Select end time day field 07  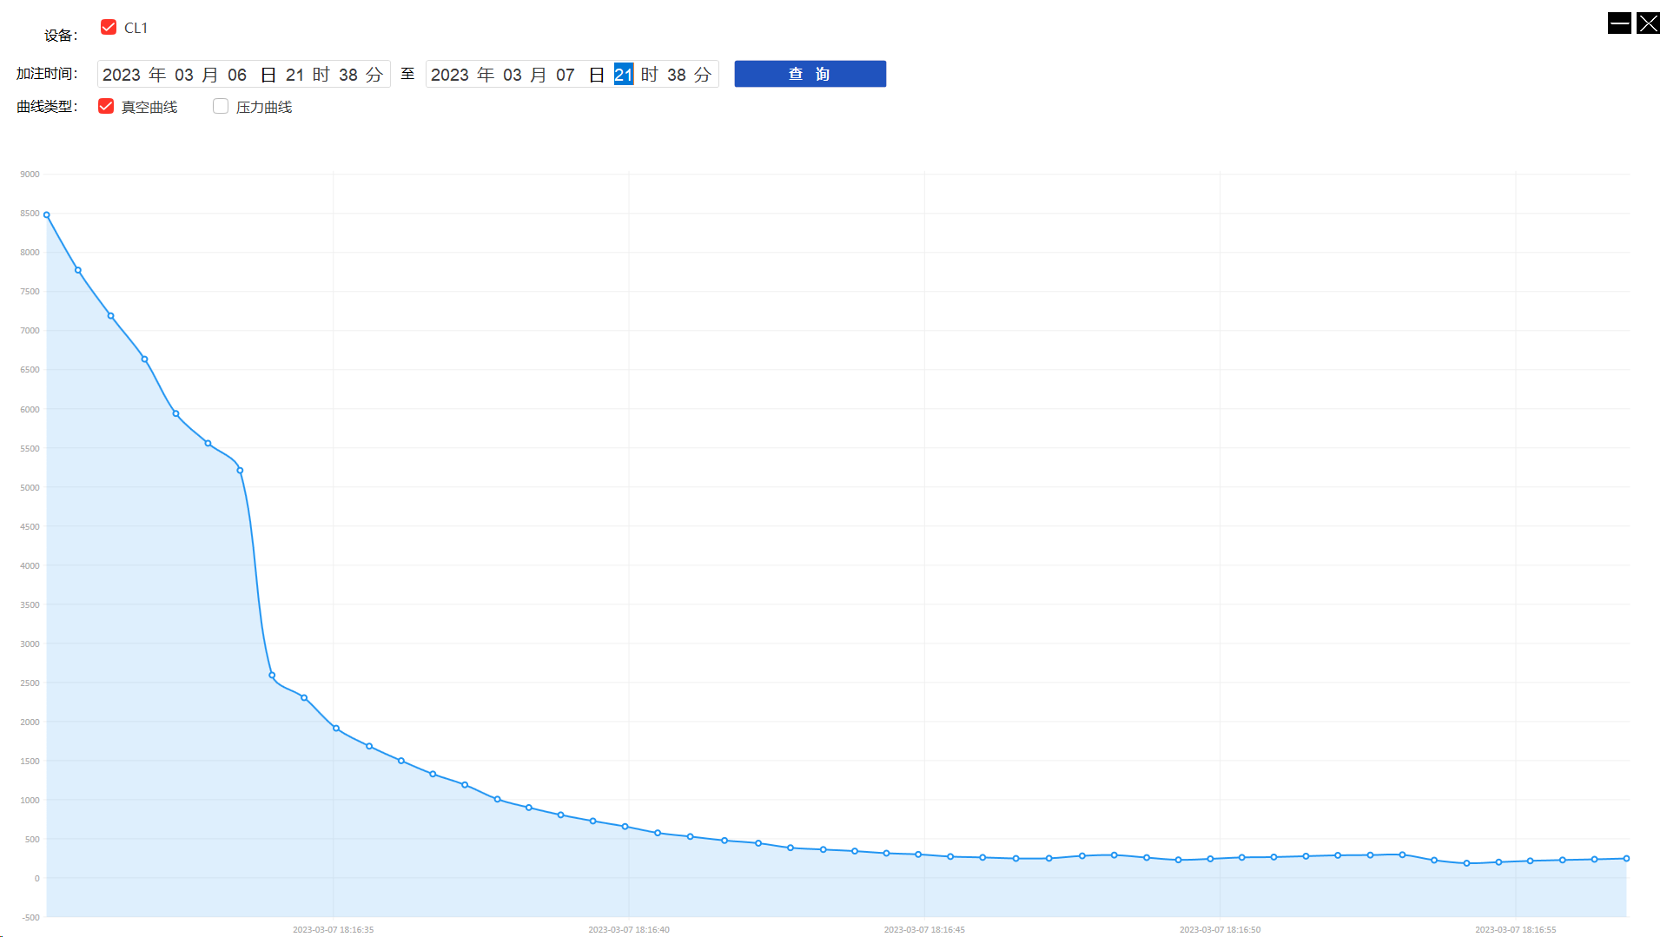tap(566, 75)
